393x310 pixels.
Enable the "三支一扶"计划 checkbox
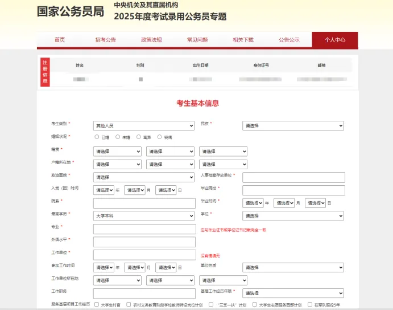[x=205, y=304]
